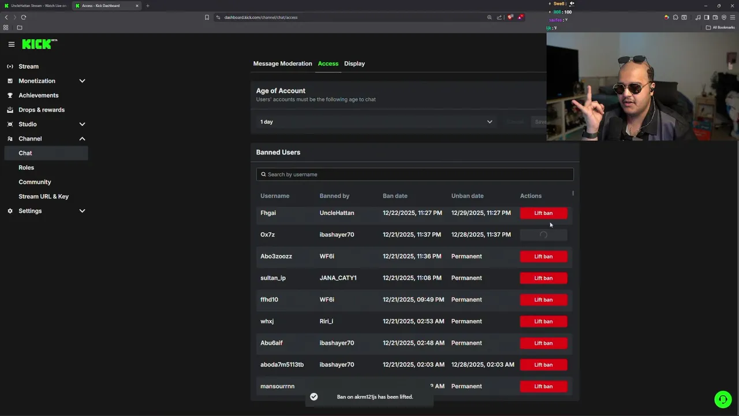Open the folder icon in bookmarks bar
This screenshot has height=416, width=739.
(x=20, y=28)
